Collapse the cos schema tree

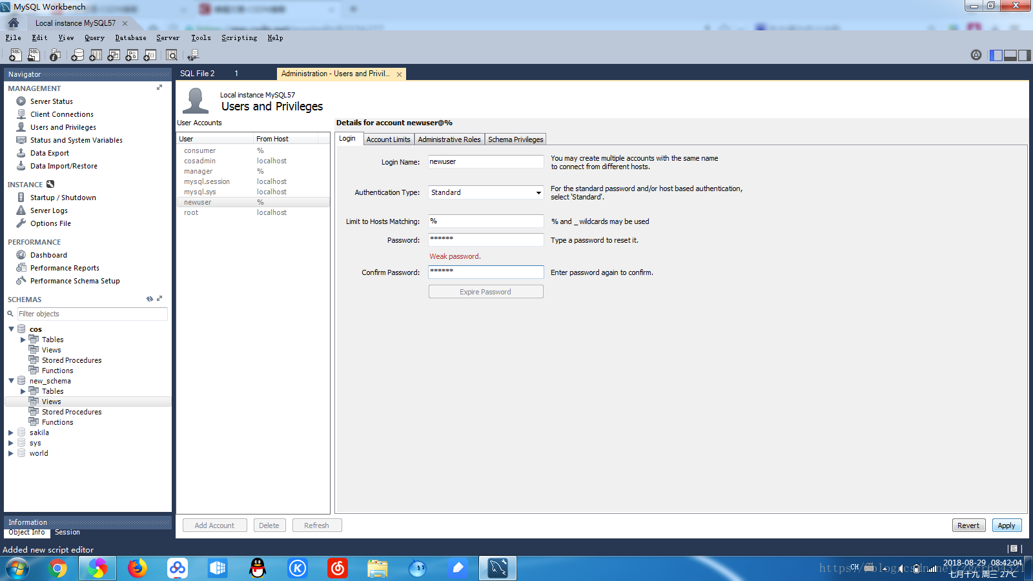[11, 329]
